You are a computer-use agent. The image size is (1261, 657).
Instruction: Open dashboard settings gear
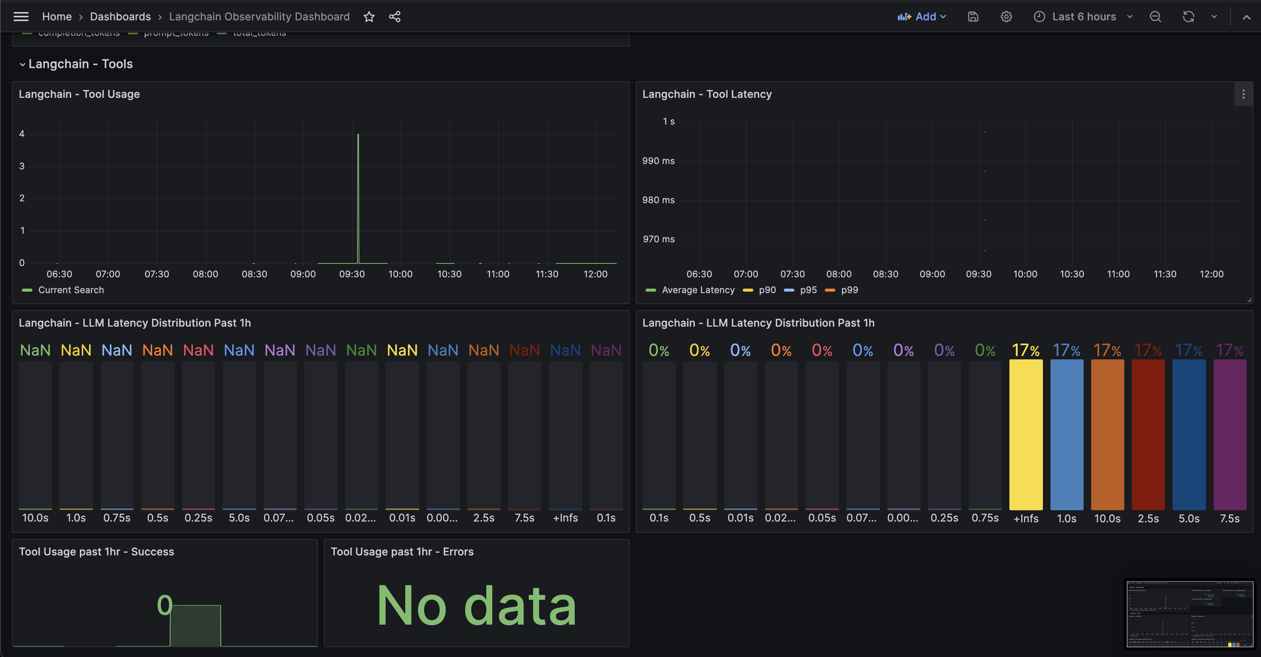click(1006, 17)
